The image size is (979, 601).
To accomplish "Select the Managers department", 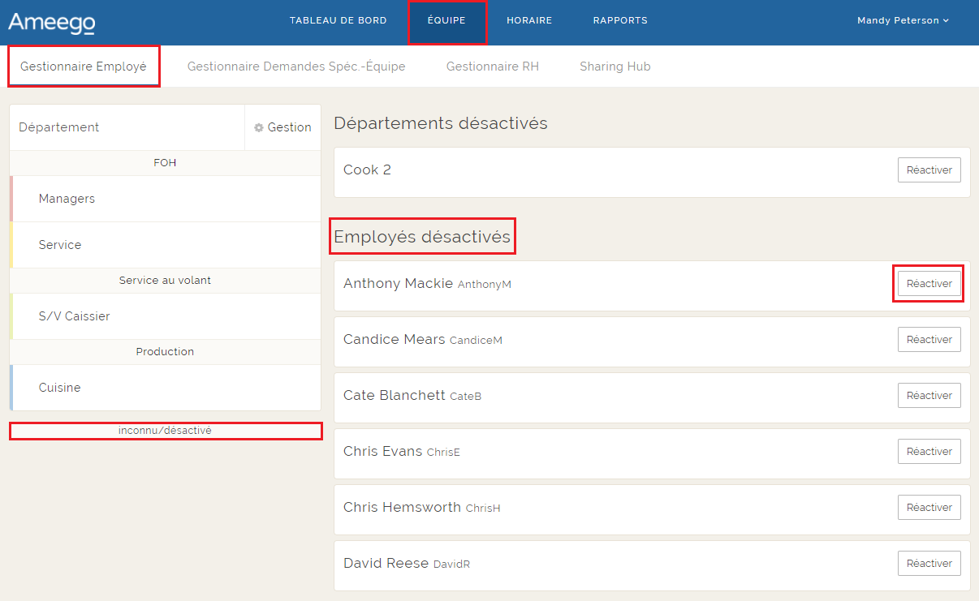I will pos(67,199).
